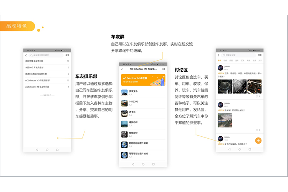Tap the orange plus floating button
The height and width of the screenshot is (192, 288).
pyautogui.click(x=258, y=141)
